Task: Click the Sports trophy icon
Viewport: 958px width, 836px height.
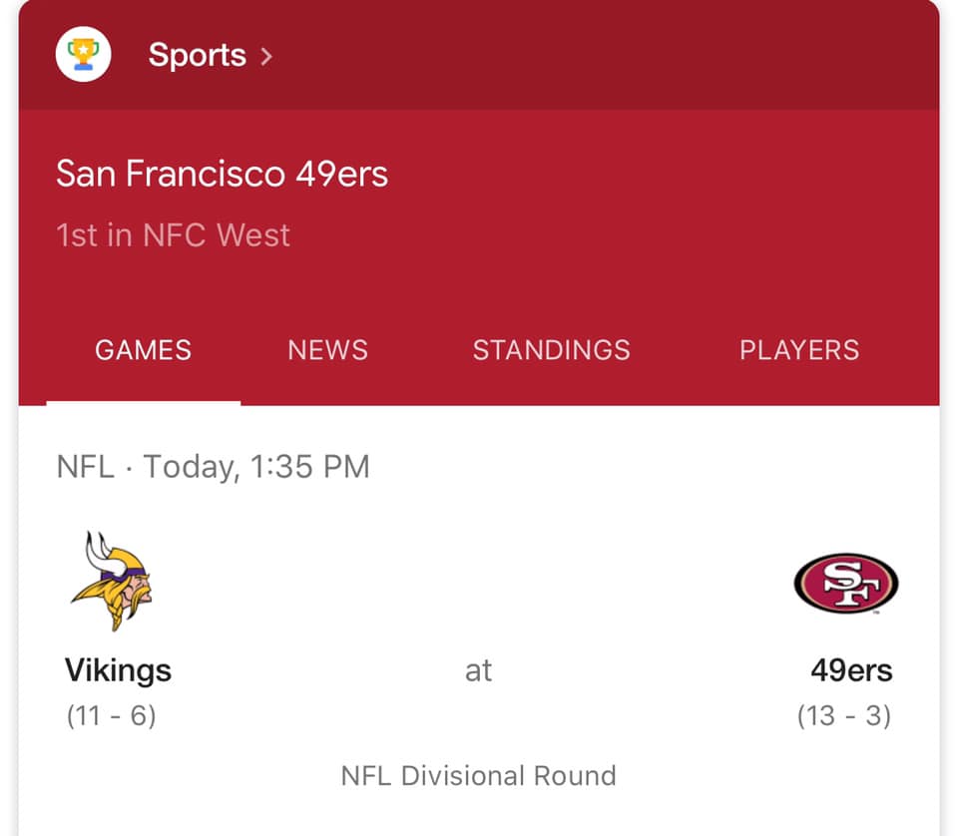Action: [83, 54]
